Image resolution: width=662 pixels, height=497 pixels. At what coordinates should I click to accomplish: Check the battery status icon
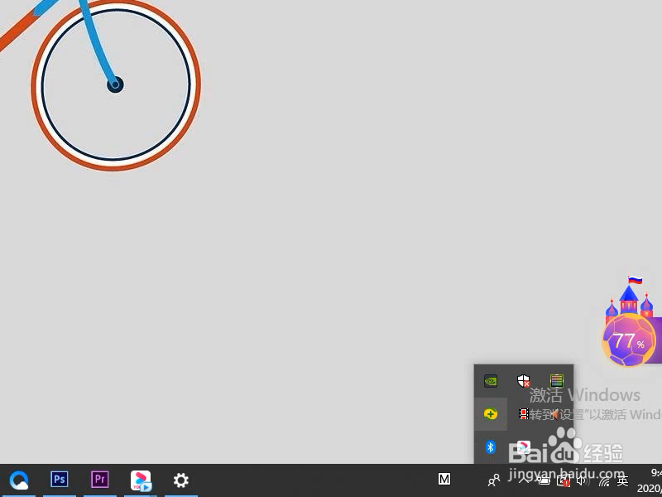click(x=544, y=480)
